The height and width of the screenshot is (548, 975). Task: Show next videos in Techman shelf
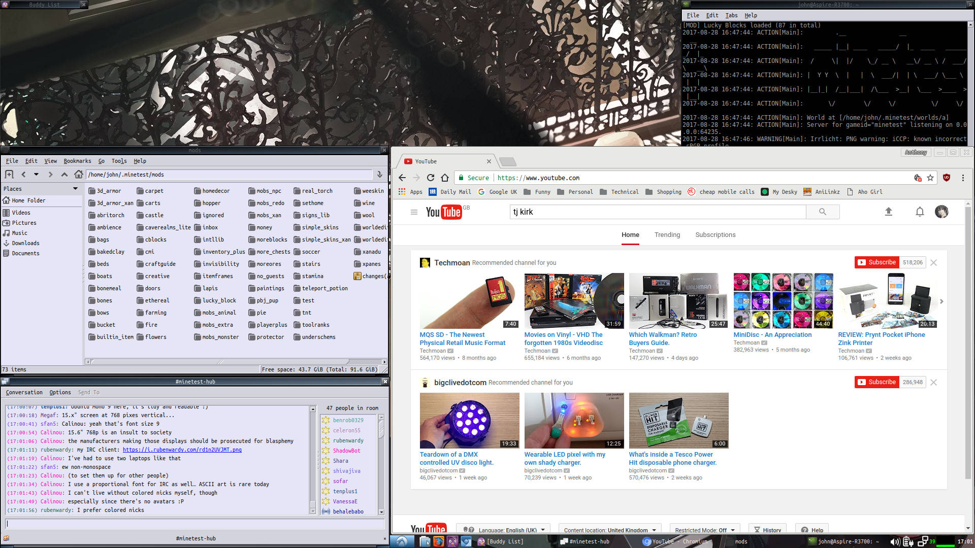click(x=941, y=301)
